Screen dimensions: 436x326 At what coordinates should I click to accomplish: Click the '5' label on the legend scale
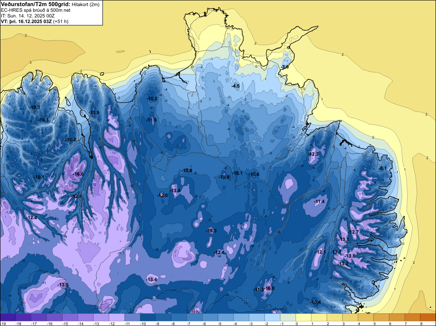point(375,324)
